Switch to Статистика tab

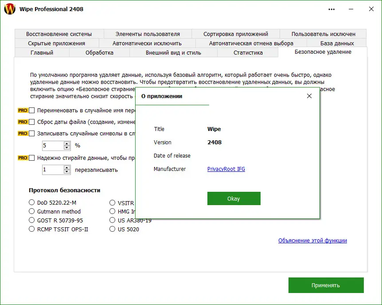(x=248, y=52)
